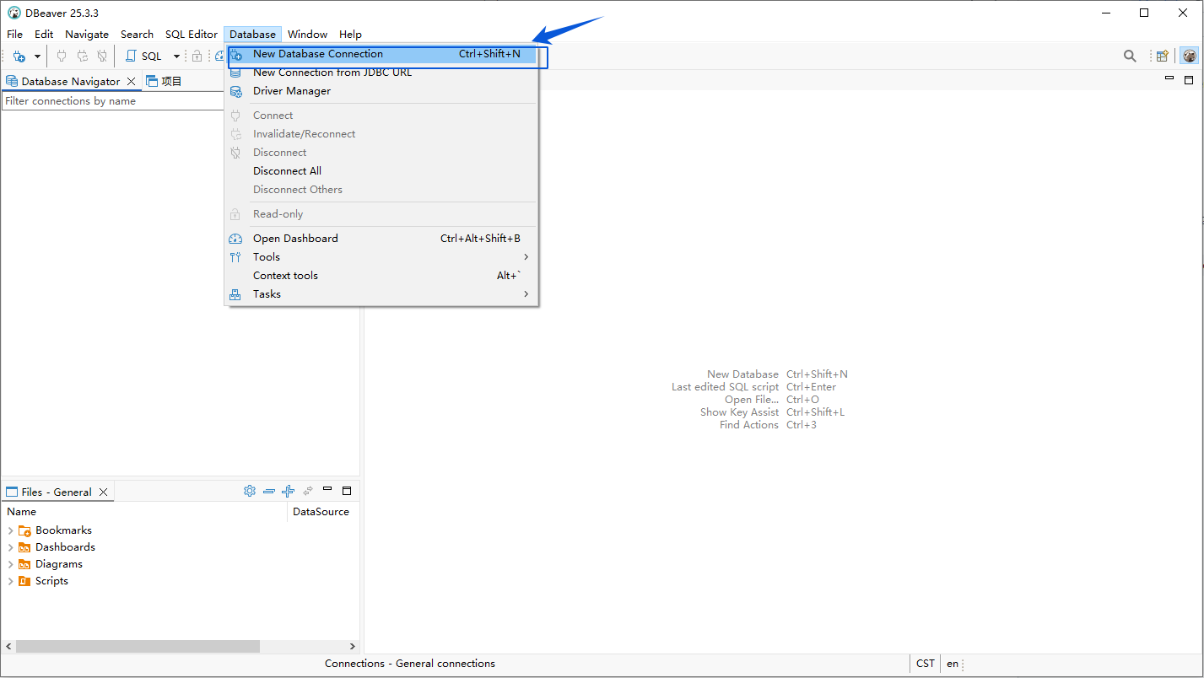Click the left scroll arrow in Files panel

point(8,646)
